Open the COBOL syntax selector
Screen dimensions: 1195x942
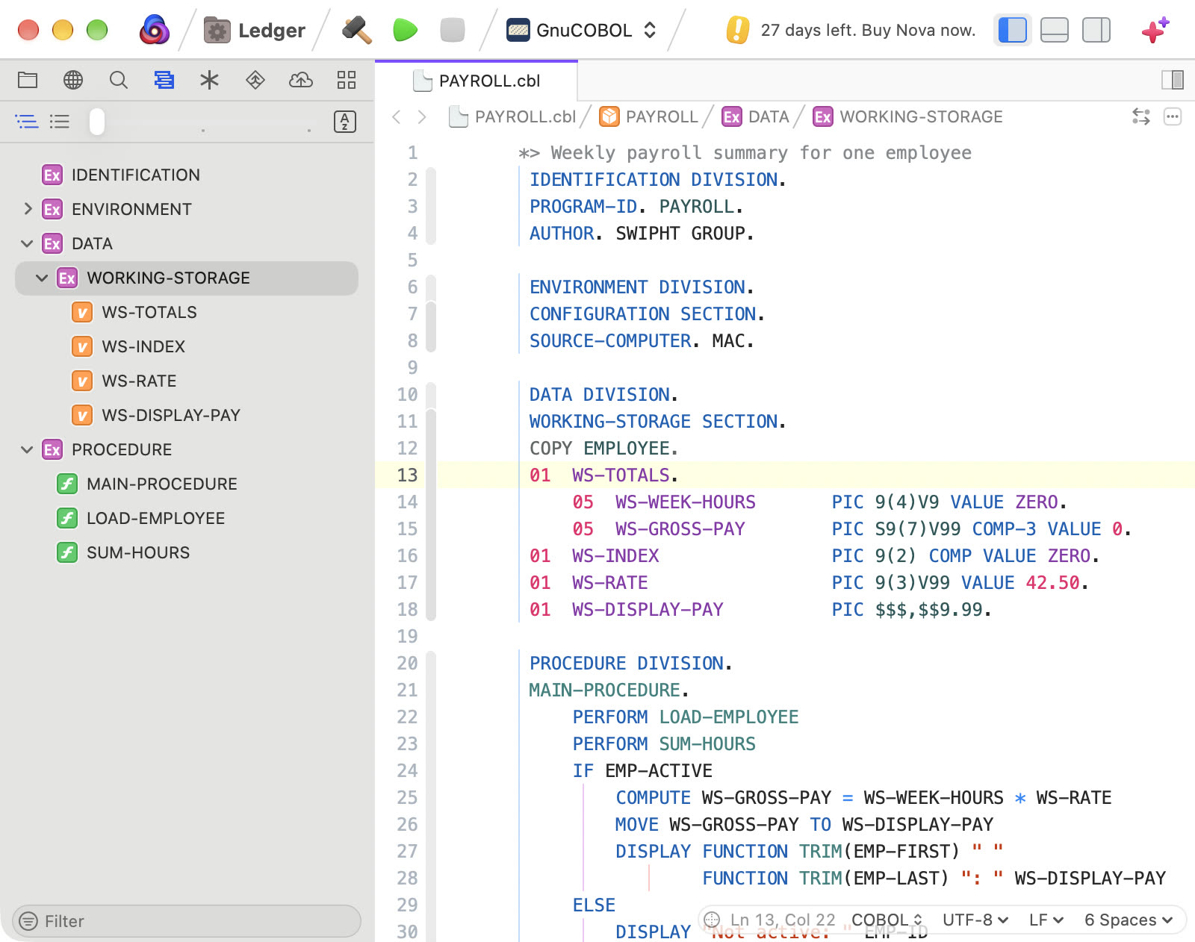pos(887,920)
